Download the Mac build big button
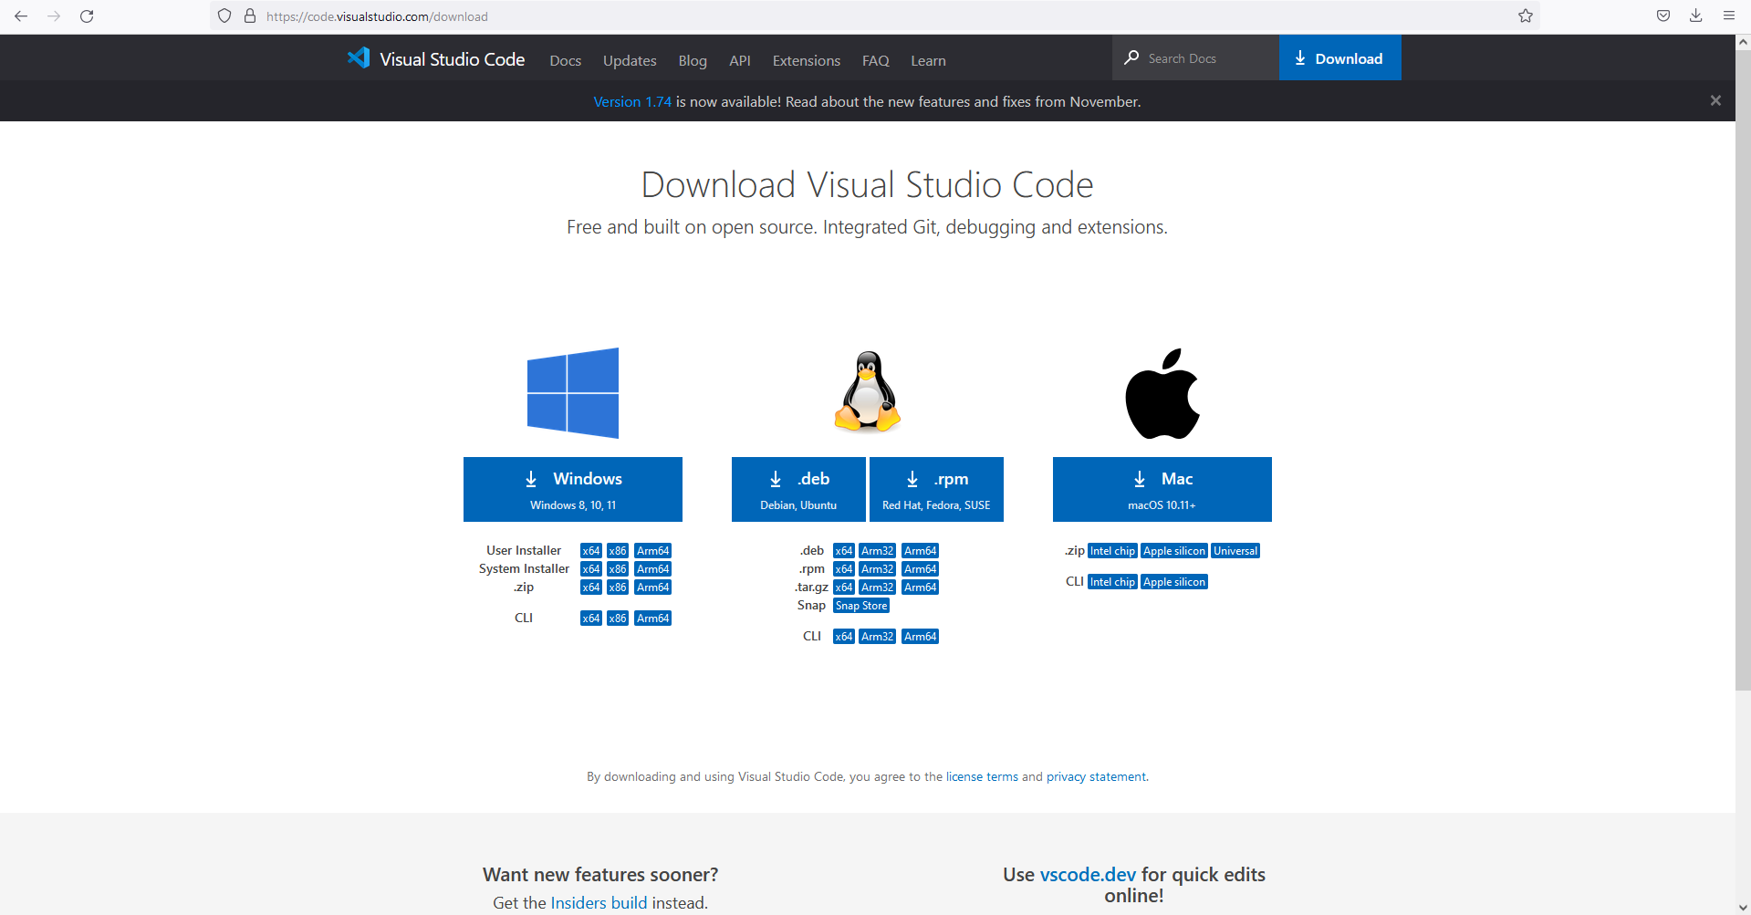The height and width of the screenshot is (915, 1751). coord(1162,489)
